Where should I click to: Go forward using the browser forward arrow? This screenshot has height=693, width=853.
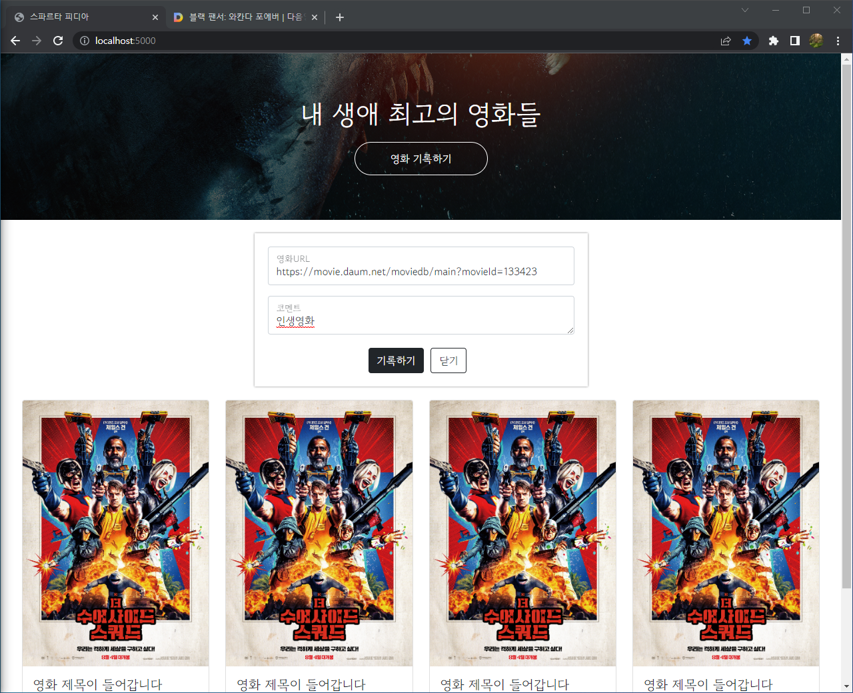coord(37,41)
